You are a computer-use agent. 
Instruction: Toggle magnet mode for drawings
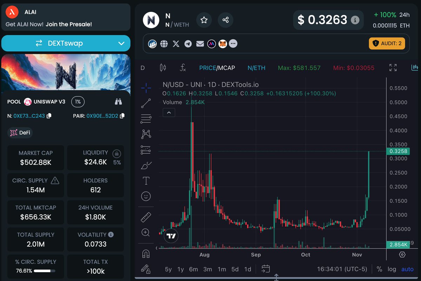(146, 253)
